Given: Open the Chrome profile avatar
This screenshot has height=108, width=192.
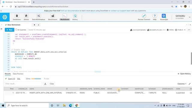Looking at the screenshot, I should coord(185,7).
